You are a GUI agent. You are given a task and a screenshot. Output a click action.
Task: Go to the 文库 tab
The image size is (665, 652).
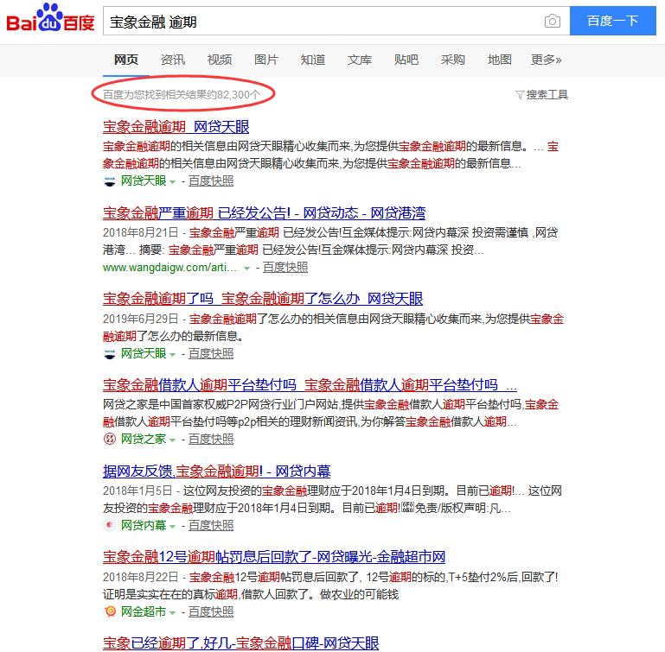[x=359, y=60]
